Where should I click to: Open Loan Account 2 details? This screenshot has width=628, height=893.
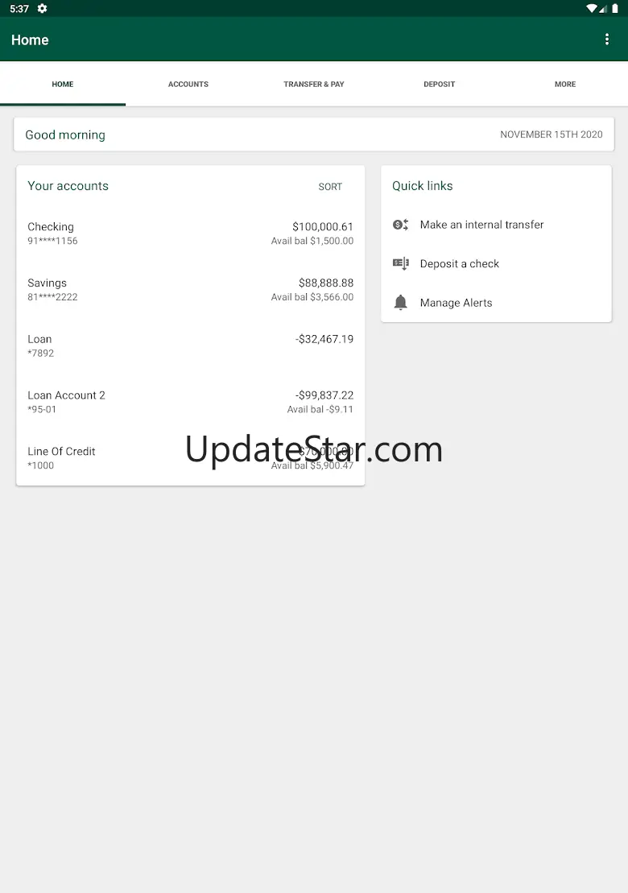190,402
